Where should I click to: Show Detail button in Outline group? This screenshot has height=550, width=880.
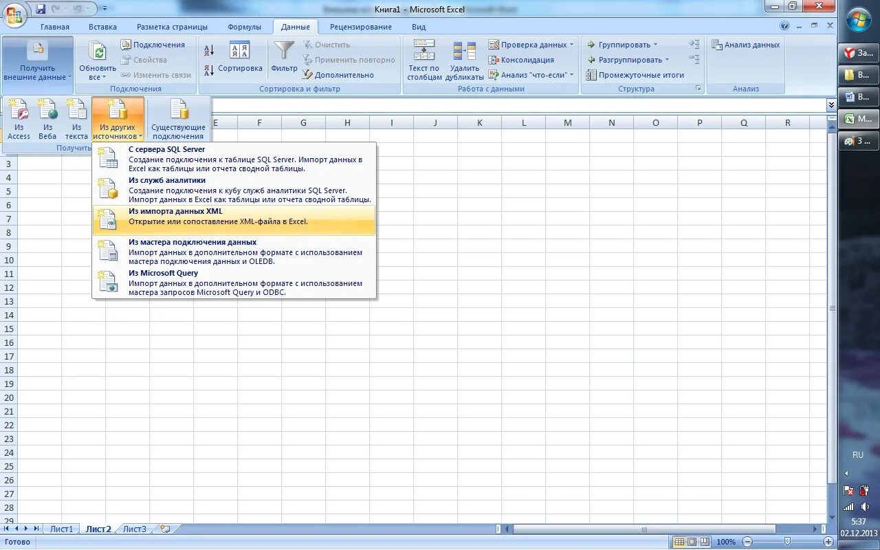click(x=694, y=45)
